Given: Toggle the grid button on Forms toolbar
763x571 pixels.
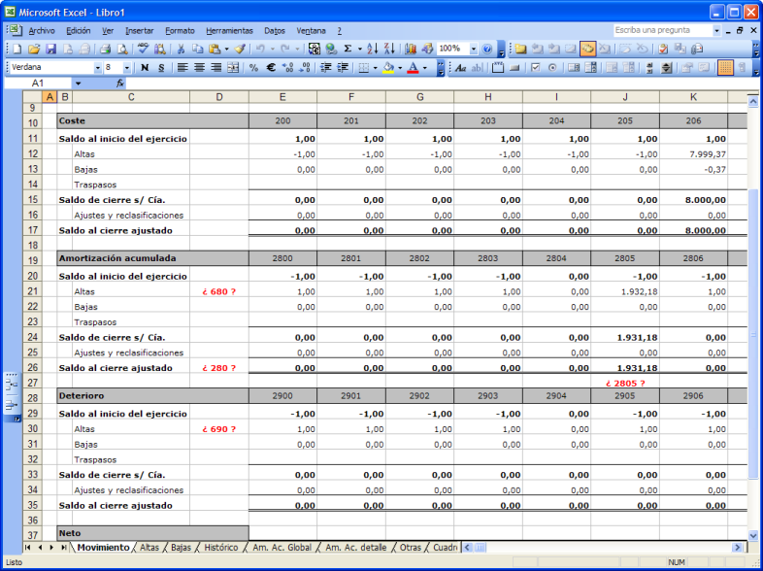Looking at the screenshot, I should point(725,68).
